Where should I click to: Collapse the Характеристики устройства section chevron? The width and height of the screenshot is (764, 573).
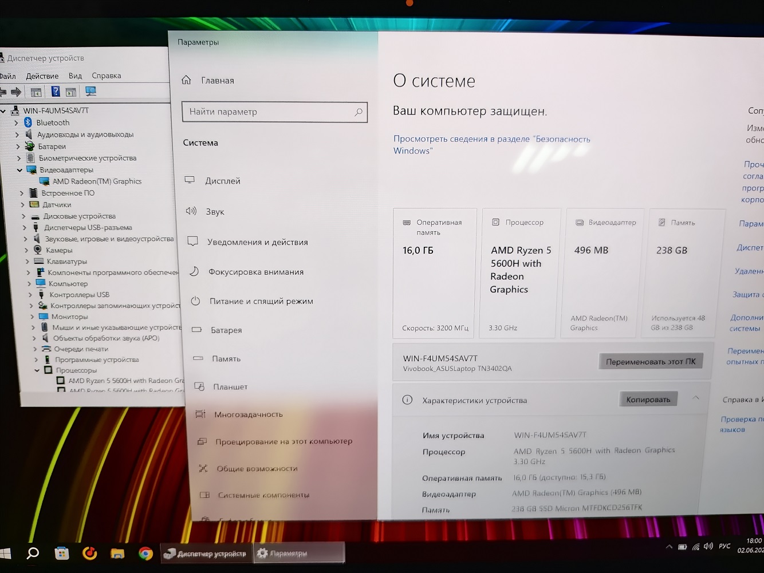click(x=695, y=398)
